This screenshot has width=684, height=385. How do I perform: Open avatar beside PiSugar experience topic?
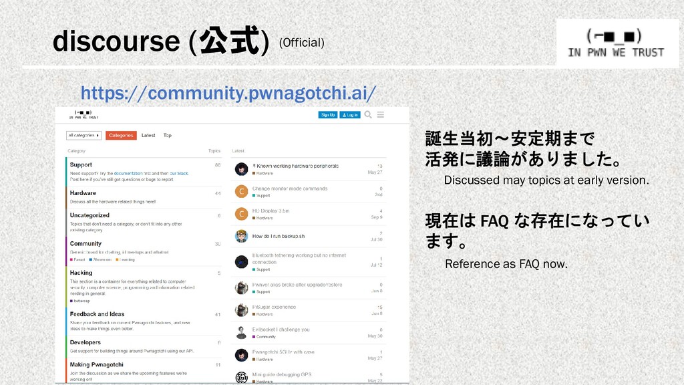241,310
